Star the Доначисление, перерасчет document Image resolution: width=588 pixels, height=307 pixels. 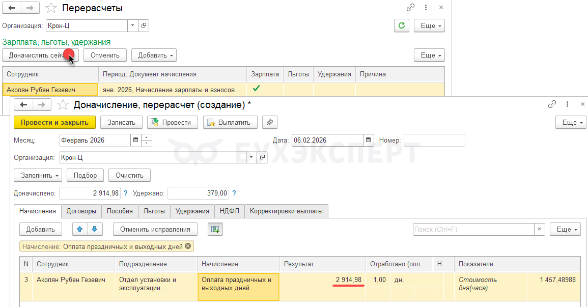pos(63,104)
